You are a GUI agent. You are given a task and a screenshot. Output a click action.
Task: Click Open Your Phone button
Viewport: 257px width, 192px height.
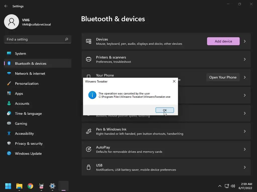(x=223, y=77)
